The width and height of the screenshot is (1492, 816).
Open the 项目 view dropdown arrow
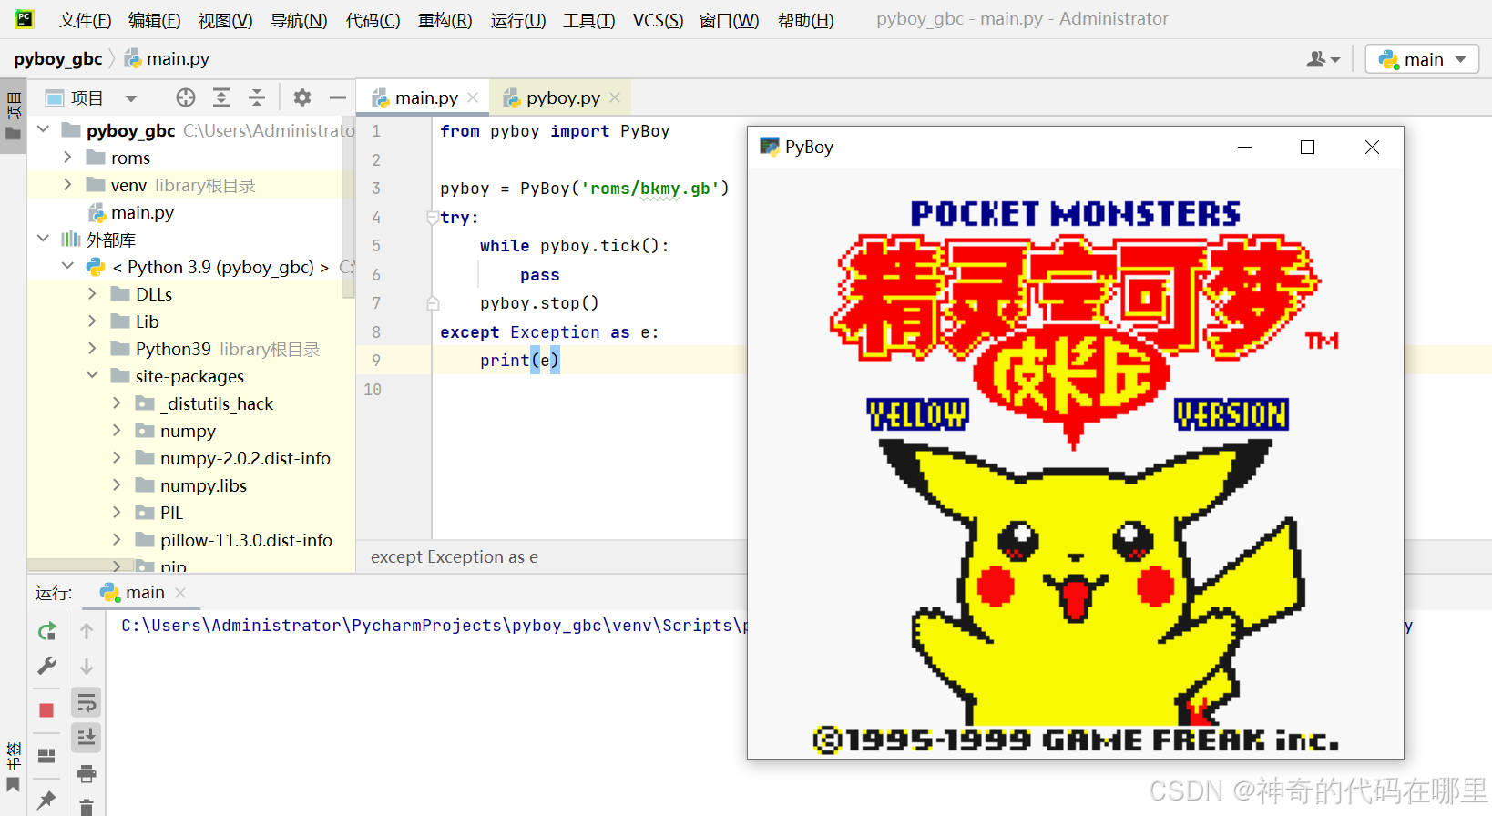(x=131, y=98)
